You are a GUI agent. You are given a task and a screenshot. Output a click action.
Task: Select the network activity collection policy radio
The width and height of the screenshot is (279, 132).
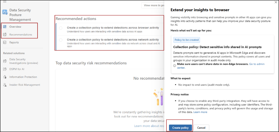coord(61,40)
